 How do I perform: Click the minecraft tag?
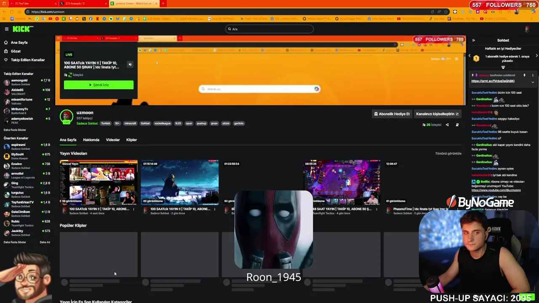coord(130,123)
